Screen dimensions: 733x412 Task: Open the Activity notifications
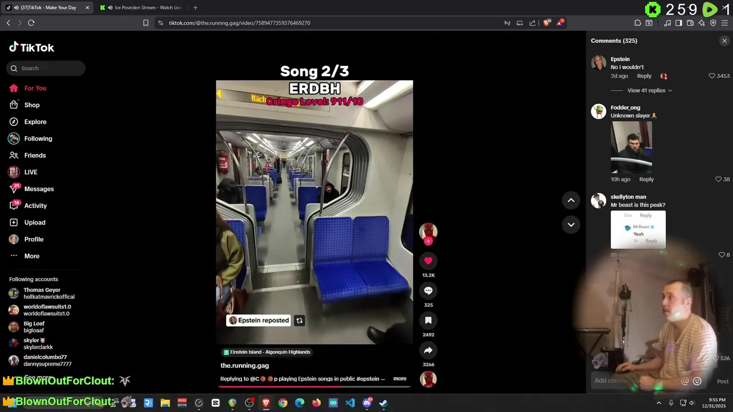tap(28, 205)
